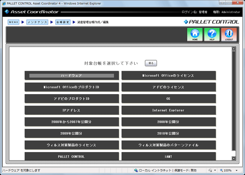Click the 対象台帳を選択して下さい heading

[111, 63]
